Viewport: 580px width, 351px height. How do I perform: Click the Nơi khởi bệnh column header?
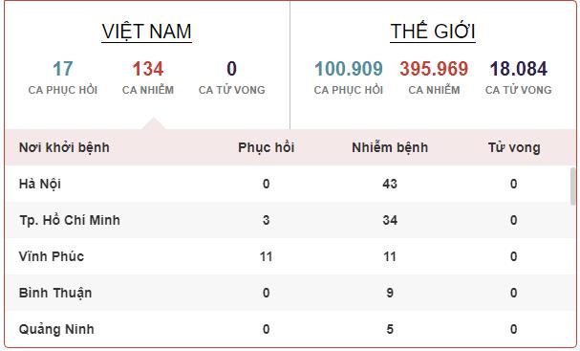pos(64,147)
